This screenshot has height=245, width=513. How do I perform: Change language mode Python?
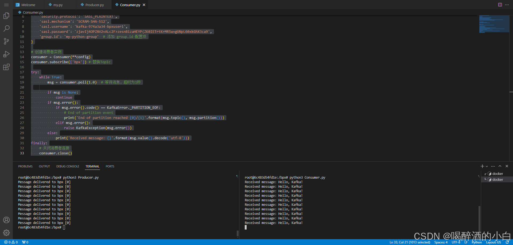click(477, 242)
